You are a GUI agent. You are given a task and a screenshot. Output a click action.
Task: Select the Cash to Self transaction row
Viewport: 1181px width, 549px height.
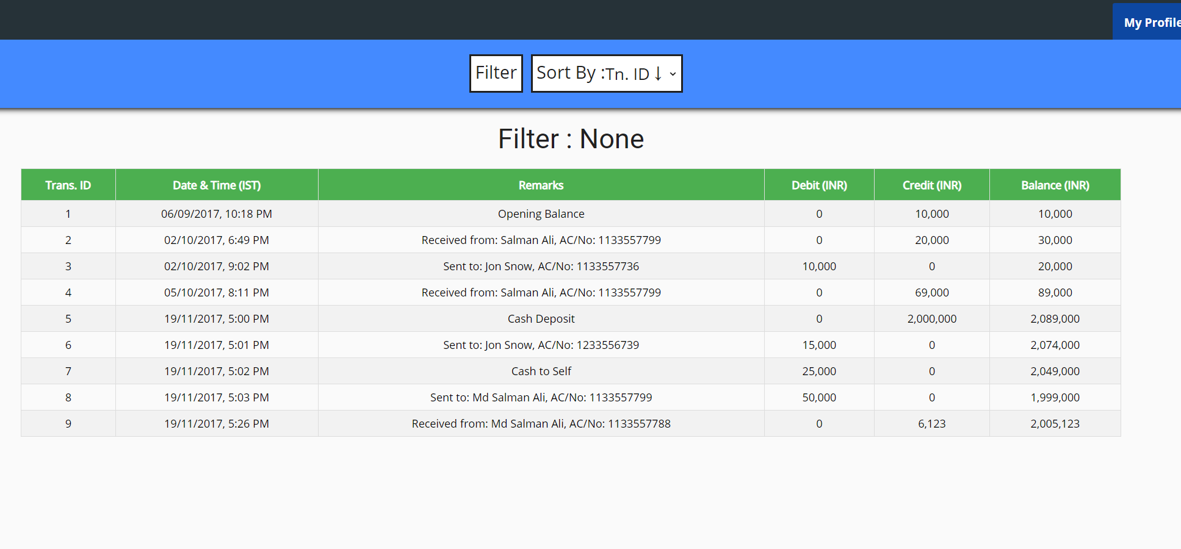(x=541, y=371)
